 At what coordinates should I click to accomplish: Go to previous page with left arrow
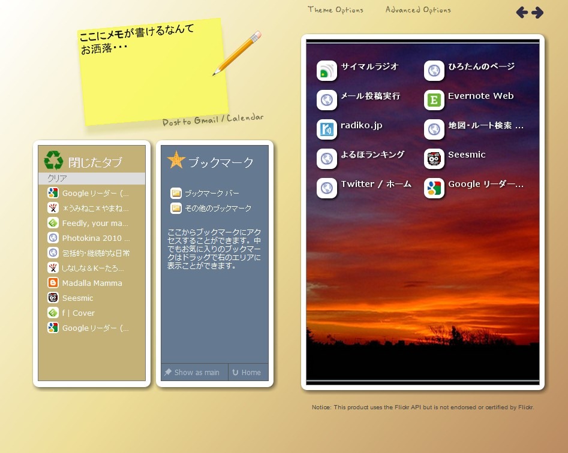click(x=522, y=13)
